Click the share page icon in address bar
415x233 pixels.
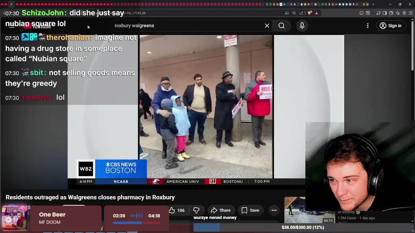pos(302,13)
